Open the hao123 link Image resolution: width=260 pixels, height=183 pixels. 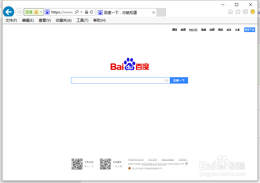coord(193,30)
